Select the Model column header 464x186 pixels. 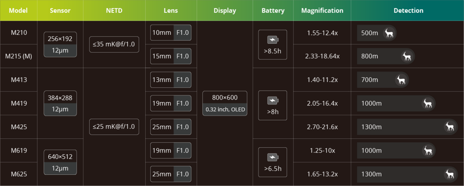click(x=18, y=10)
